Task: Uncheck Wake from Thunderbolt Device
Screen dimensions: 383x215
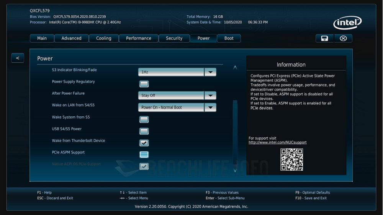Action: (144, 143)
